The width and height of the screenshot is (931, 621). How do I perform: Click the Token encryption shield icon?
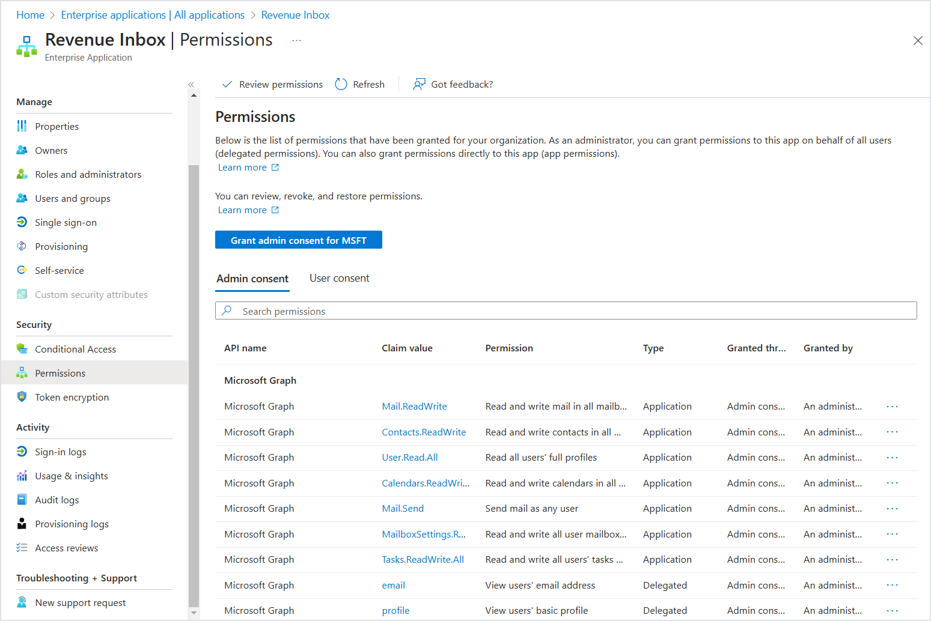click(x=22, y=397)
